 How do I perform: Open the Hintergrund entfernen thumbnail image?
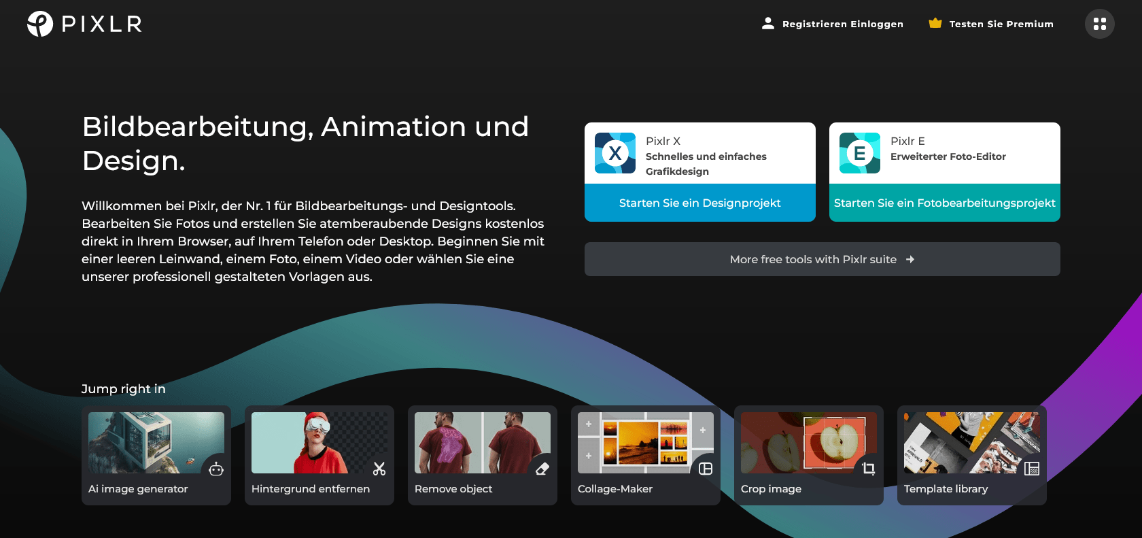tap(319, 443)
